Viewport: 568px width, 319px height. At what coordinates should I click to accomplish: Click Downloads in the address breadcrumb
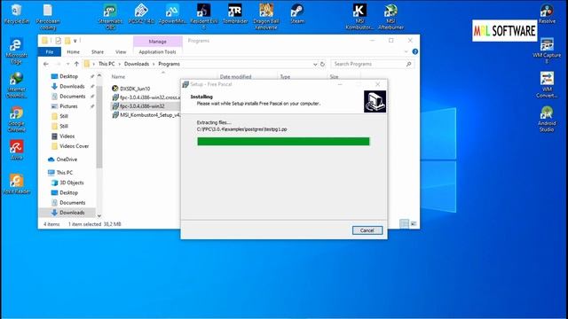tap(137, 64)
